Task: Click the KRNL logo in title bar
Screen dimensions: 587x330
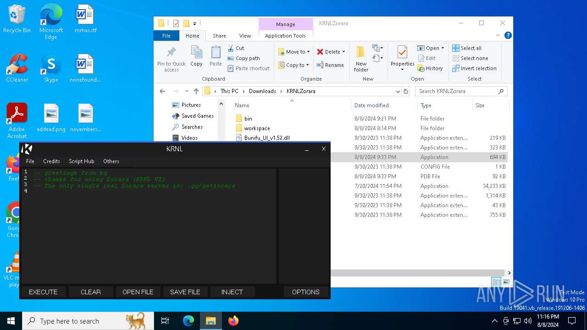Action: (27, 149)
